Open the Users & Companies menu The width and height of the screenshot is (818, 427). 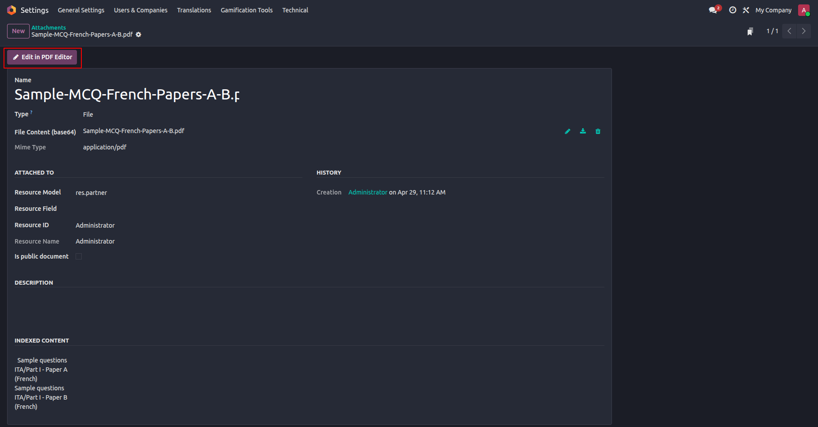[141, 10]
